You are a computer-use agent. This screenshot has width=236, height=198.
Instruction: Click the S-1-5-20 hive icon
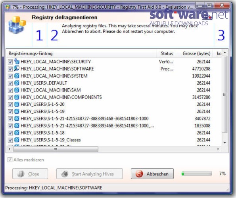[17, 104]
